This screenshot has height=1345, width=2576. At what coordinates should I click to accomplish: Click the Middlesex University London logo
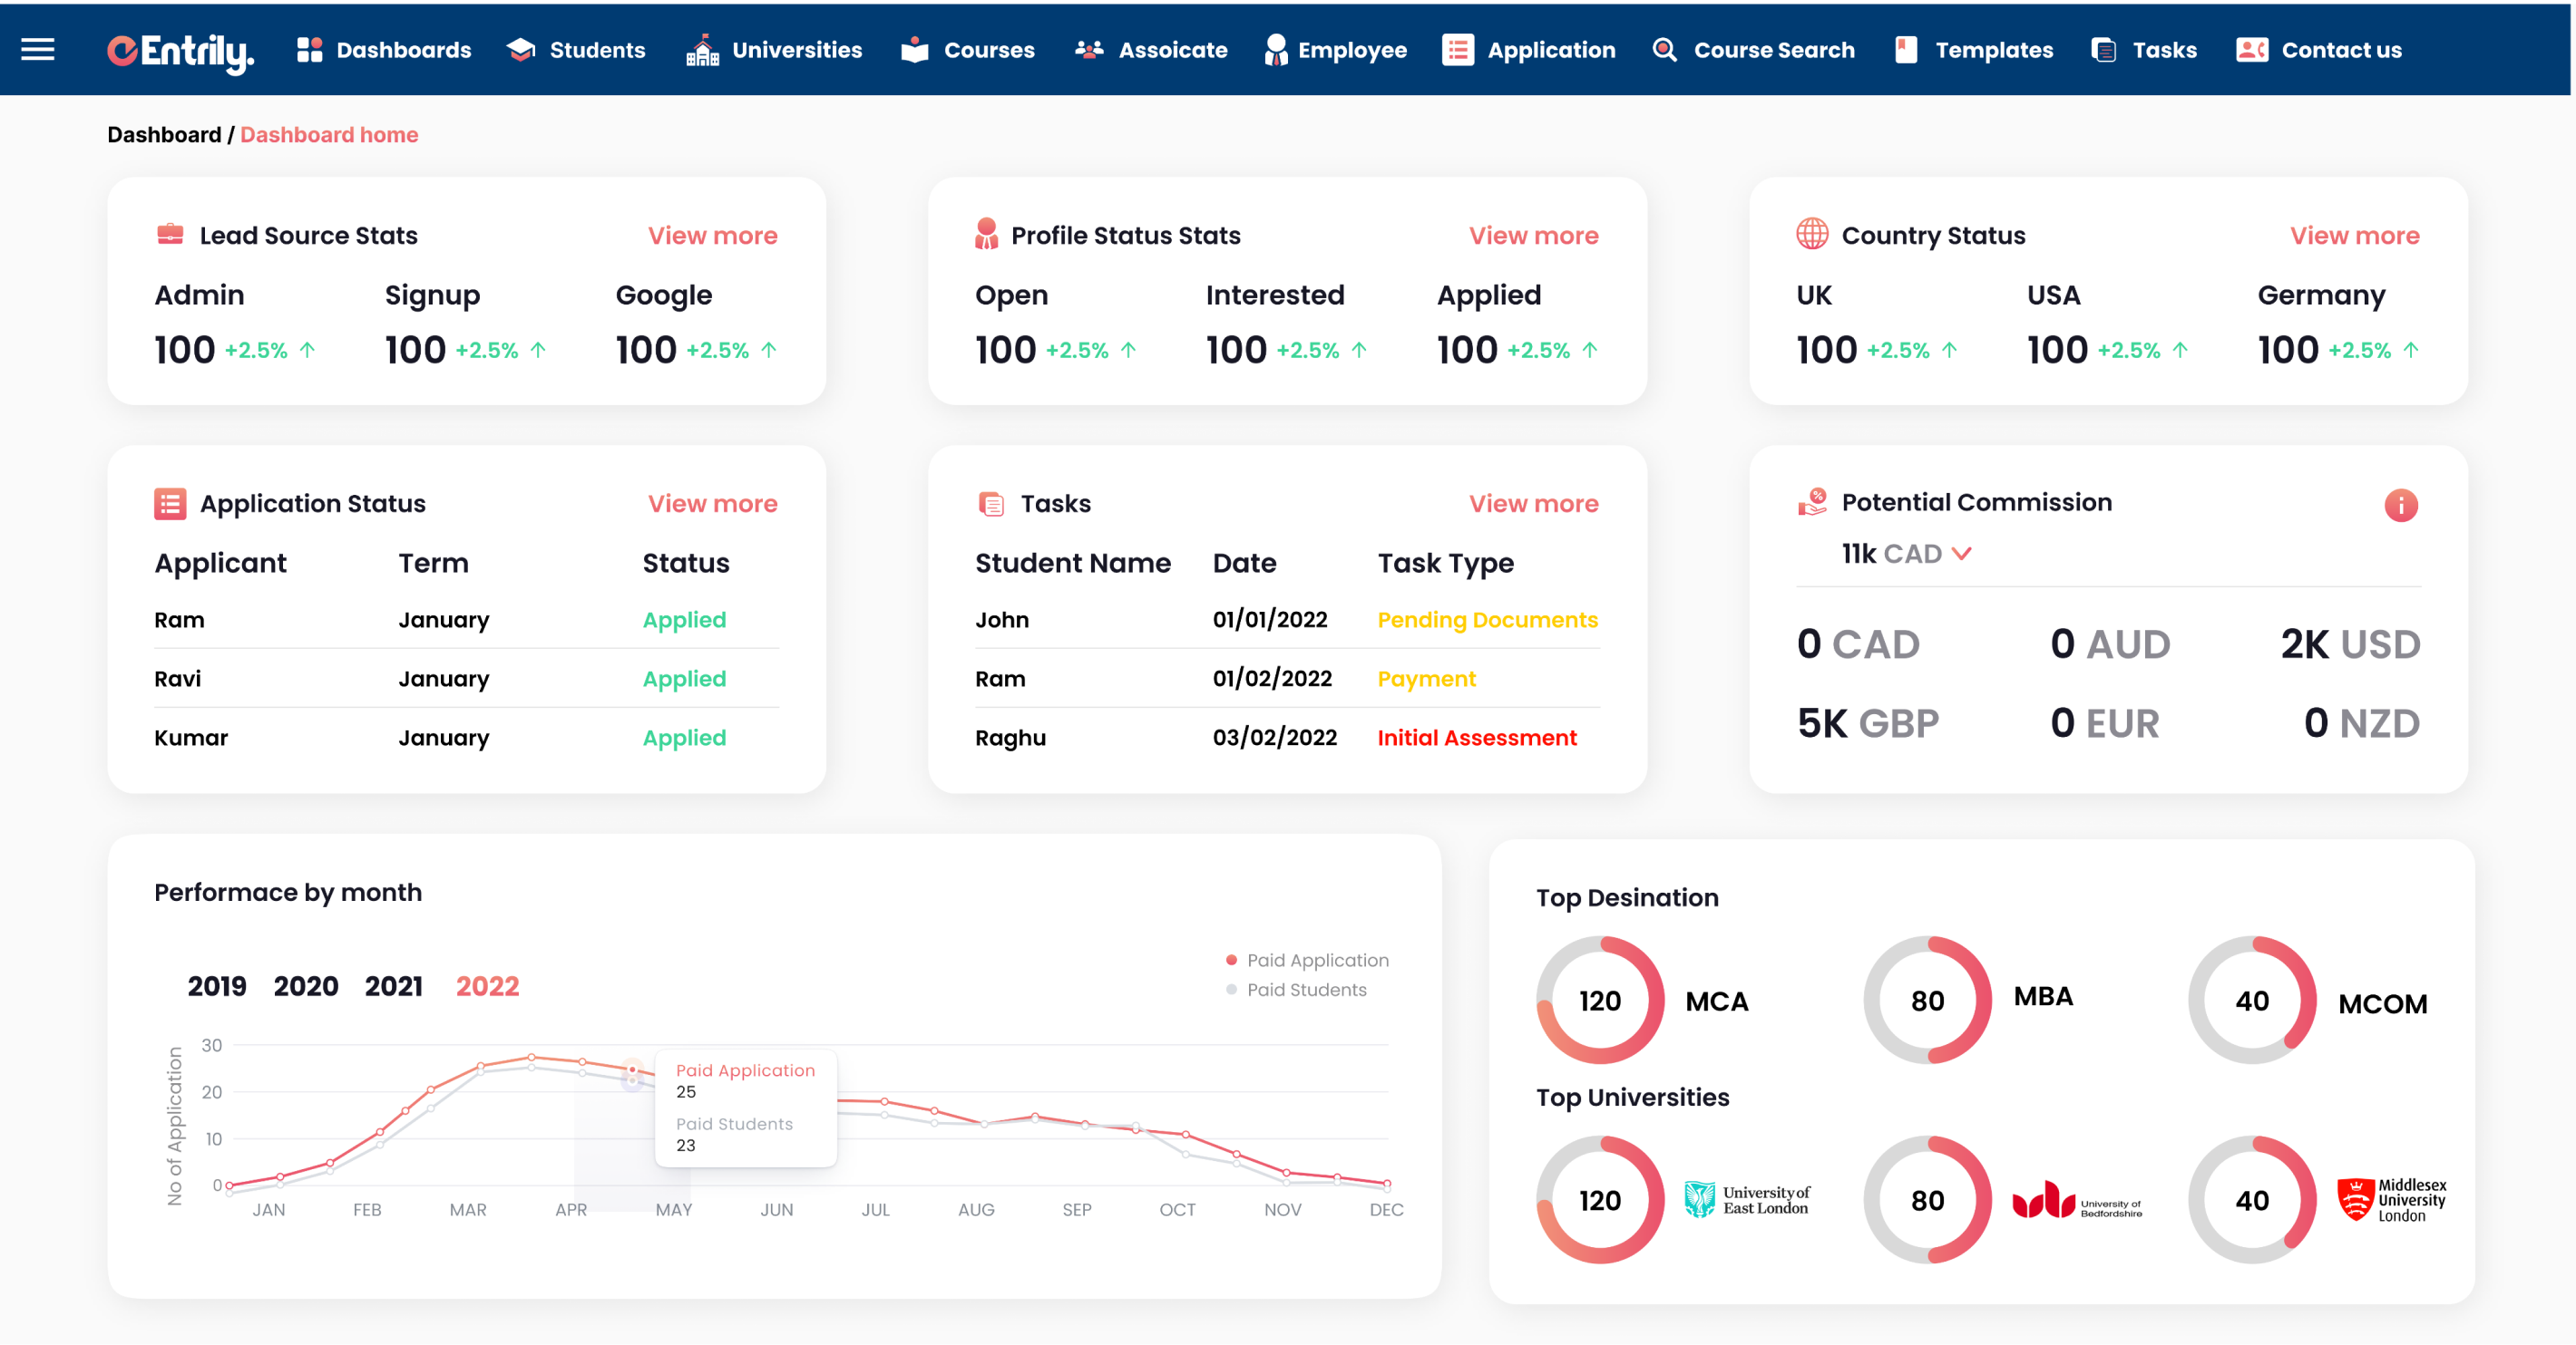click(2391, 1199)
